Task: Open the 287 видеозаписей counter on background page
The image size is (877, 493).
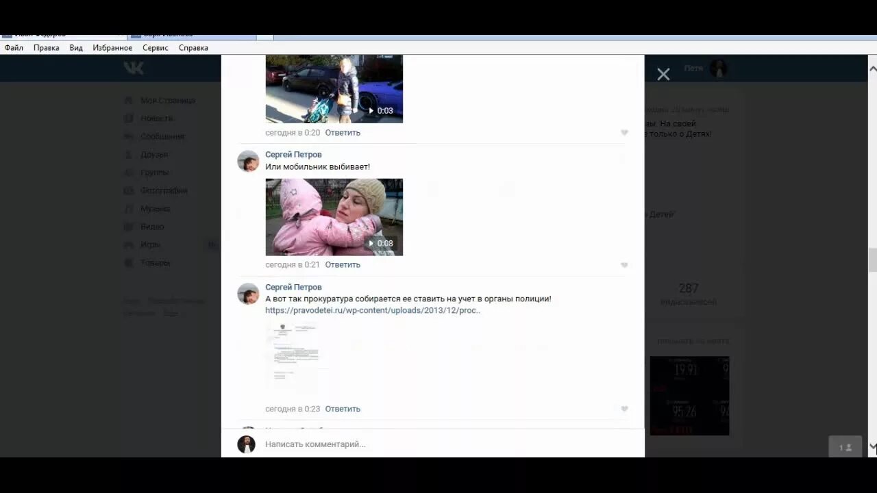Action: 689,294
